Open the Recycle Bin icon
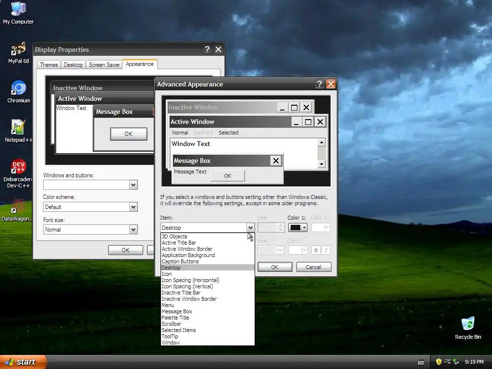 point(467,328)
